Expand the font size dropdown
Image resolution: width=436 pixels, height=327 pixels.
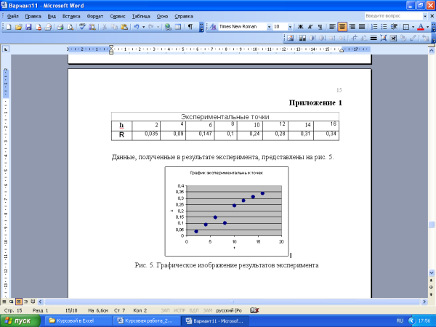point(290,27)
